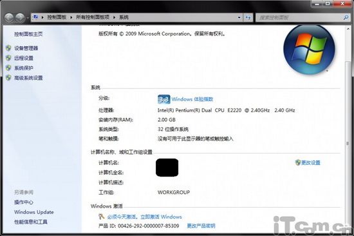Open 高级系统设置 link
The height and width of the screenshot is (236, 354).
pos(28,78)
